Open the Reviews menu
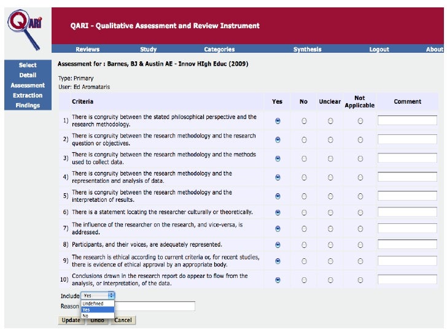 point(88,49)
